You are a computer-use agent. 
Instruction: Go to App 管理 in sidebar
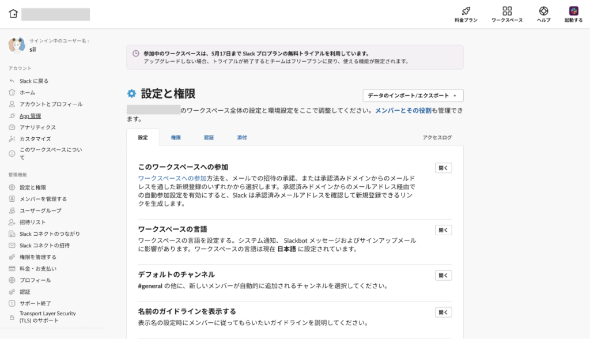tap(30, 116)
